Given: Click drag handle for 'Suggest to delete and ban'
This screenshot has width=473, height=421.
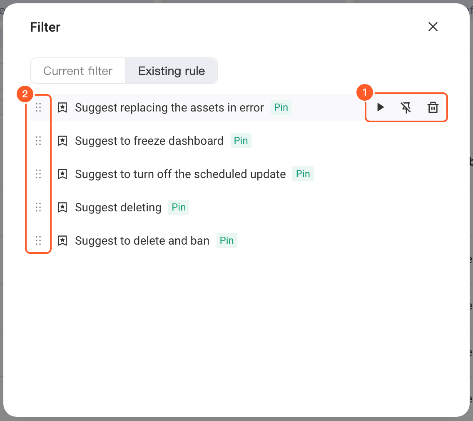Looking at the screenshot, I should pos(38,240).
